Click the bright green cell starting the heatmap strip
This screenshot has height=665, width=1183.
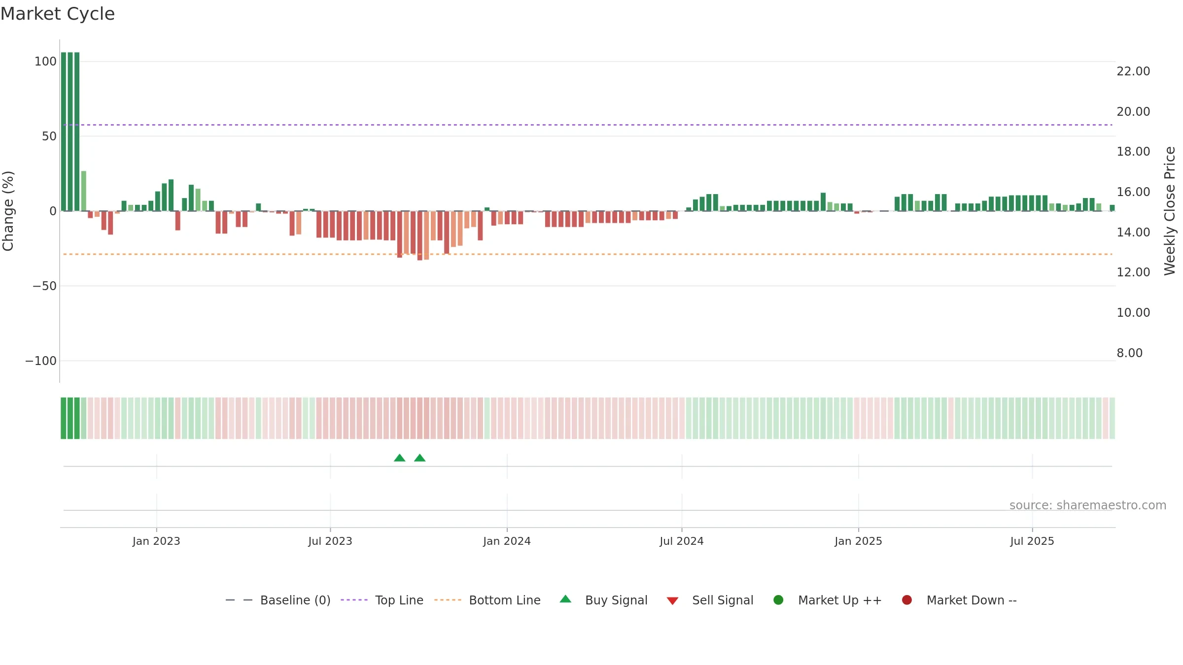pyautogui.click(x=64, y=418)
